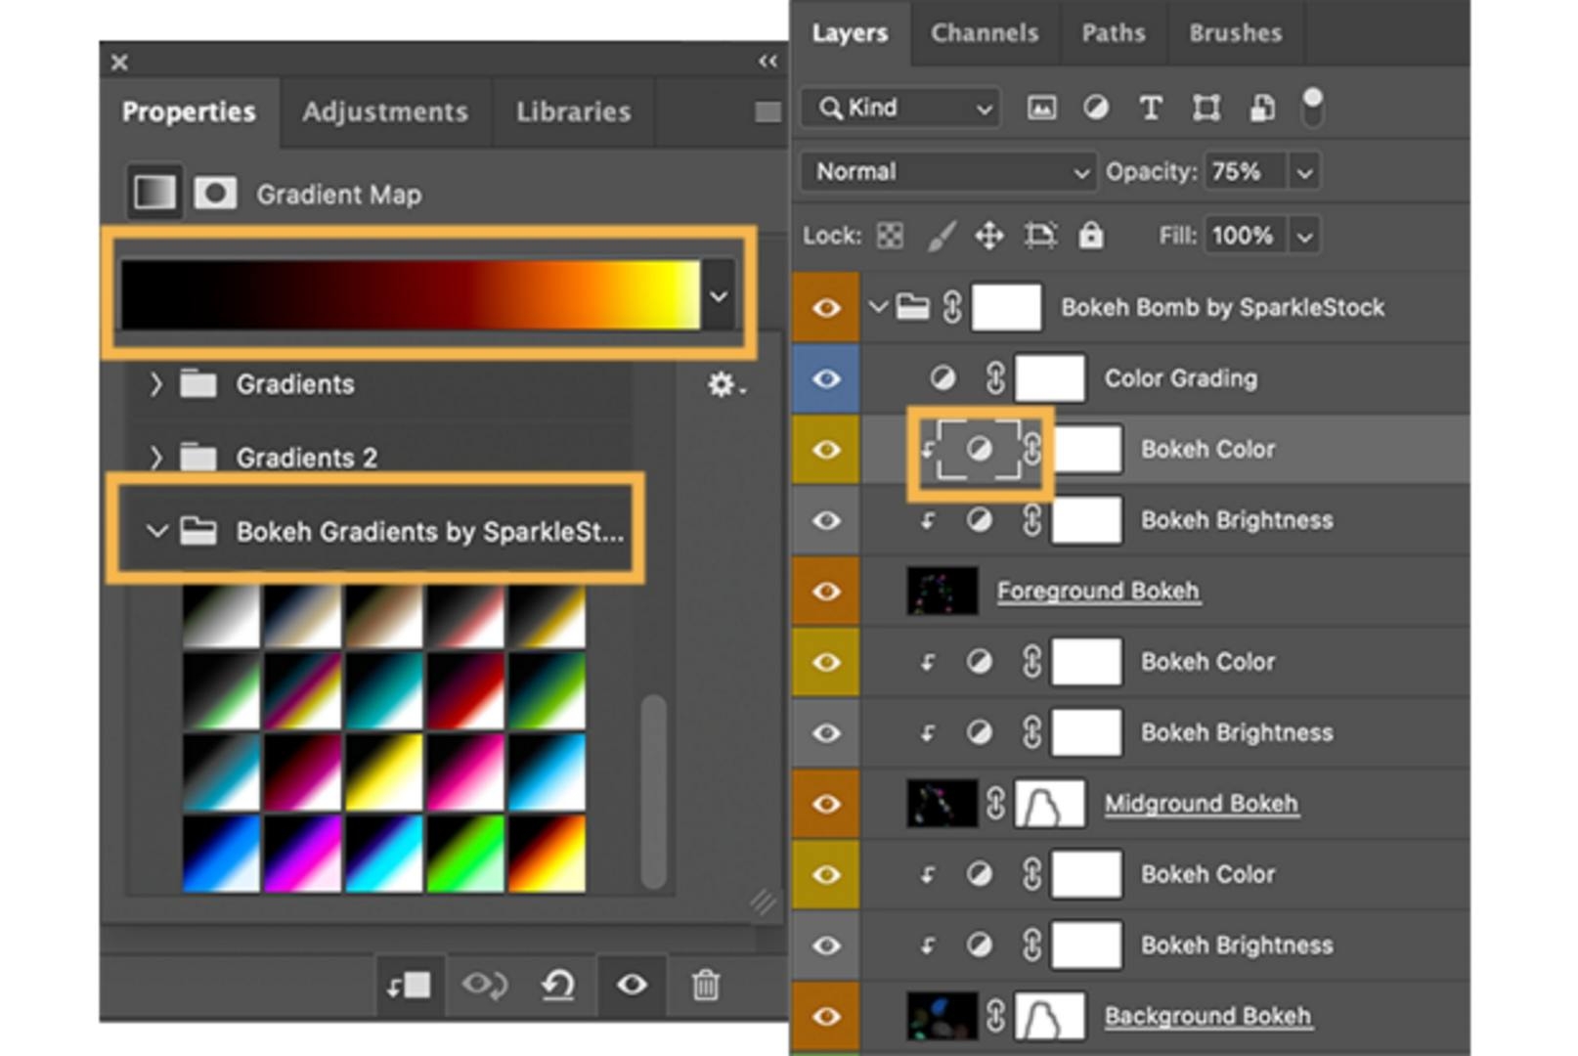Collapse the panel using the double-arrow button
The width and height of the screenshot is (1578, 1056).
pos(768,62)
